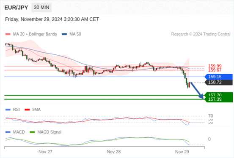
Task: Click the MA 20 + Bollinger Bands swatch
Action: pos(8,34)
